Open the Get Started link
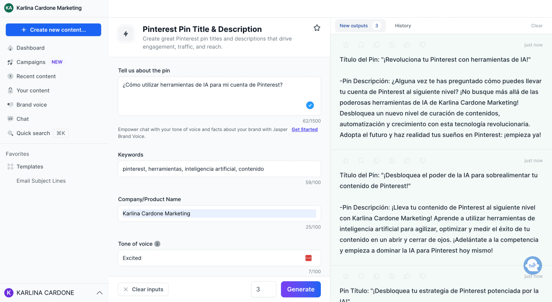 pyautogui.click(x=304, y=129)
